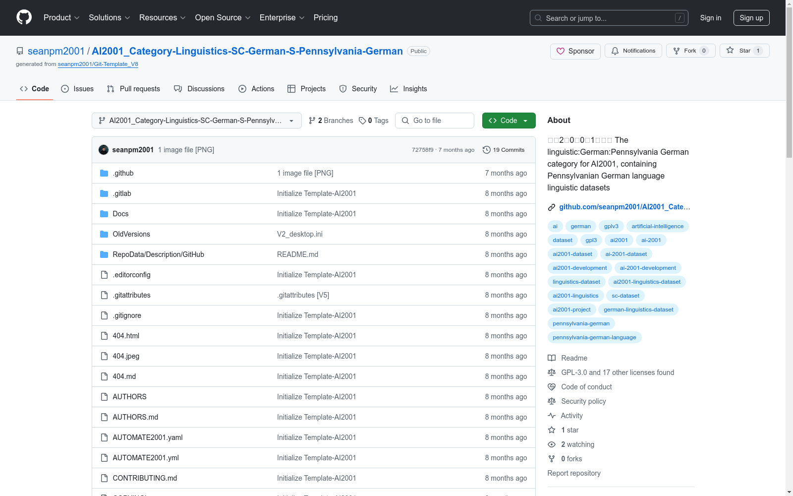Open the Insights tab
Image resolution: width=793 pixels, height=496 pixels.
coord(408,89)
